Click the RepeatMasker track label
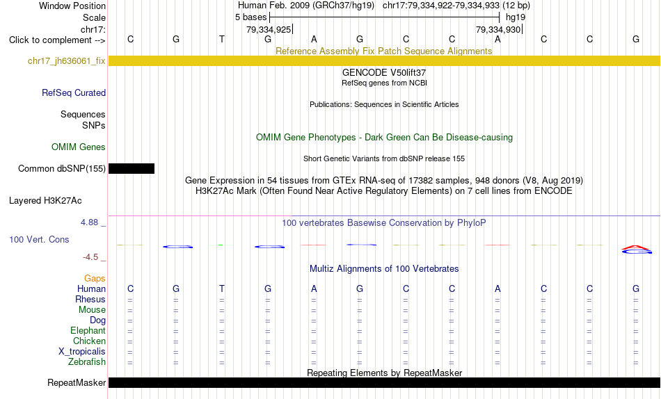The width and height of the screenshot is (661, 399). pos(77,382)
